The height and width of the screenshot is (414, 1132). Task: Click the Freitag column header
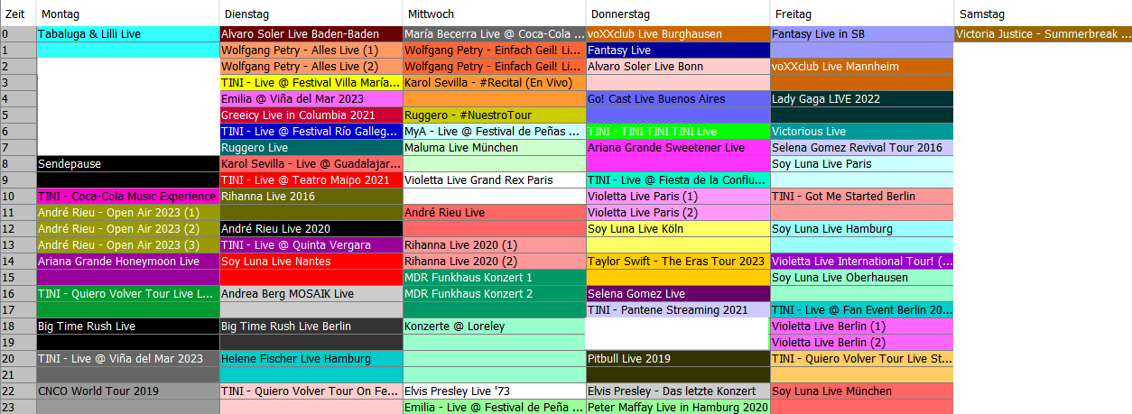click(861, 14)
